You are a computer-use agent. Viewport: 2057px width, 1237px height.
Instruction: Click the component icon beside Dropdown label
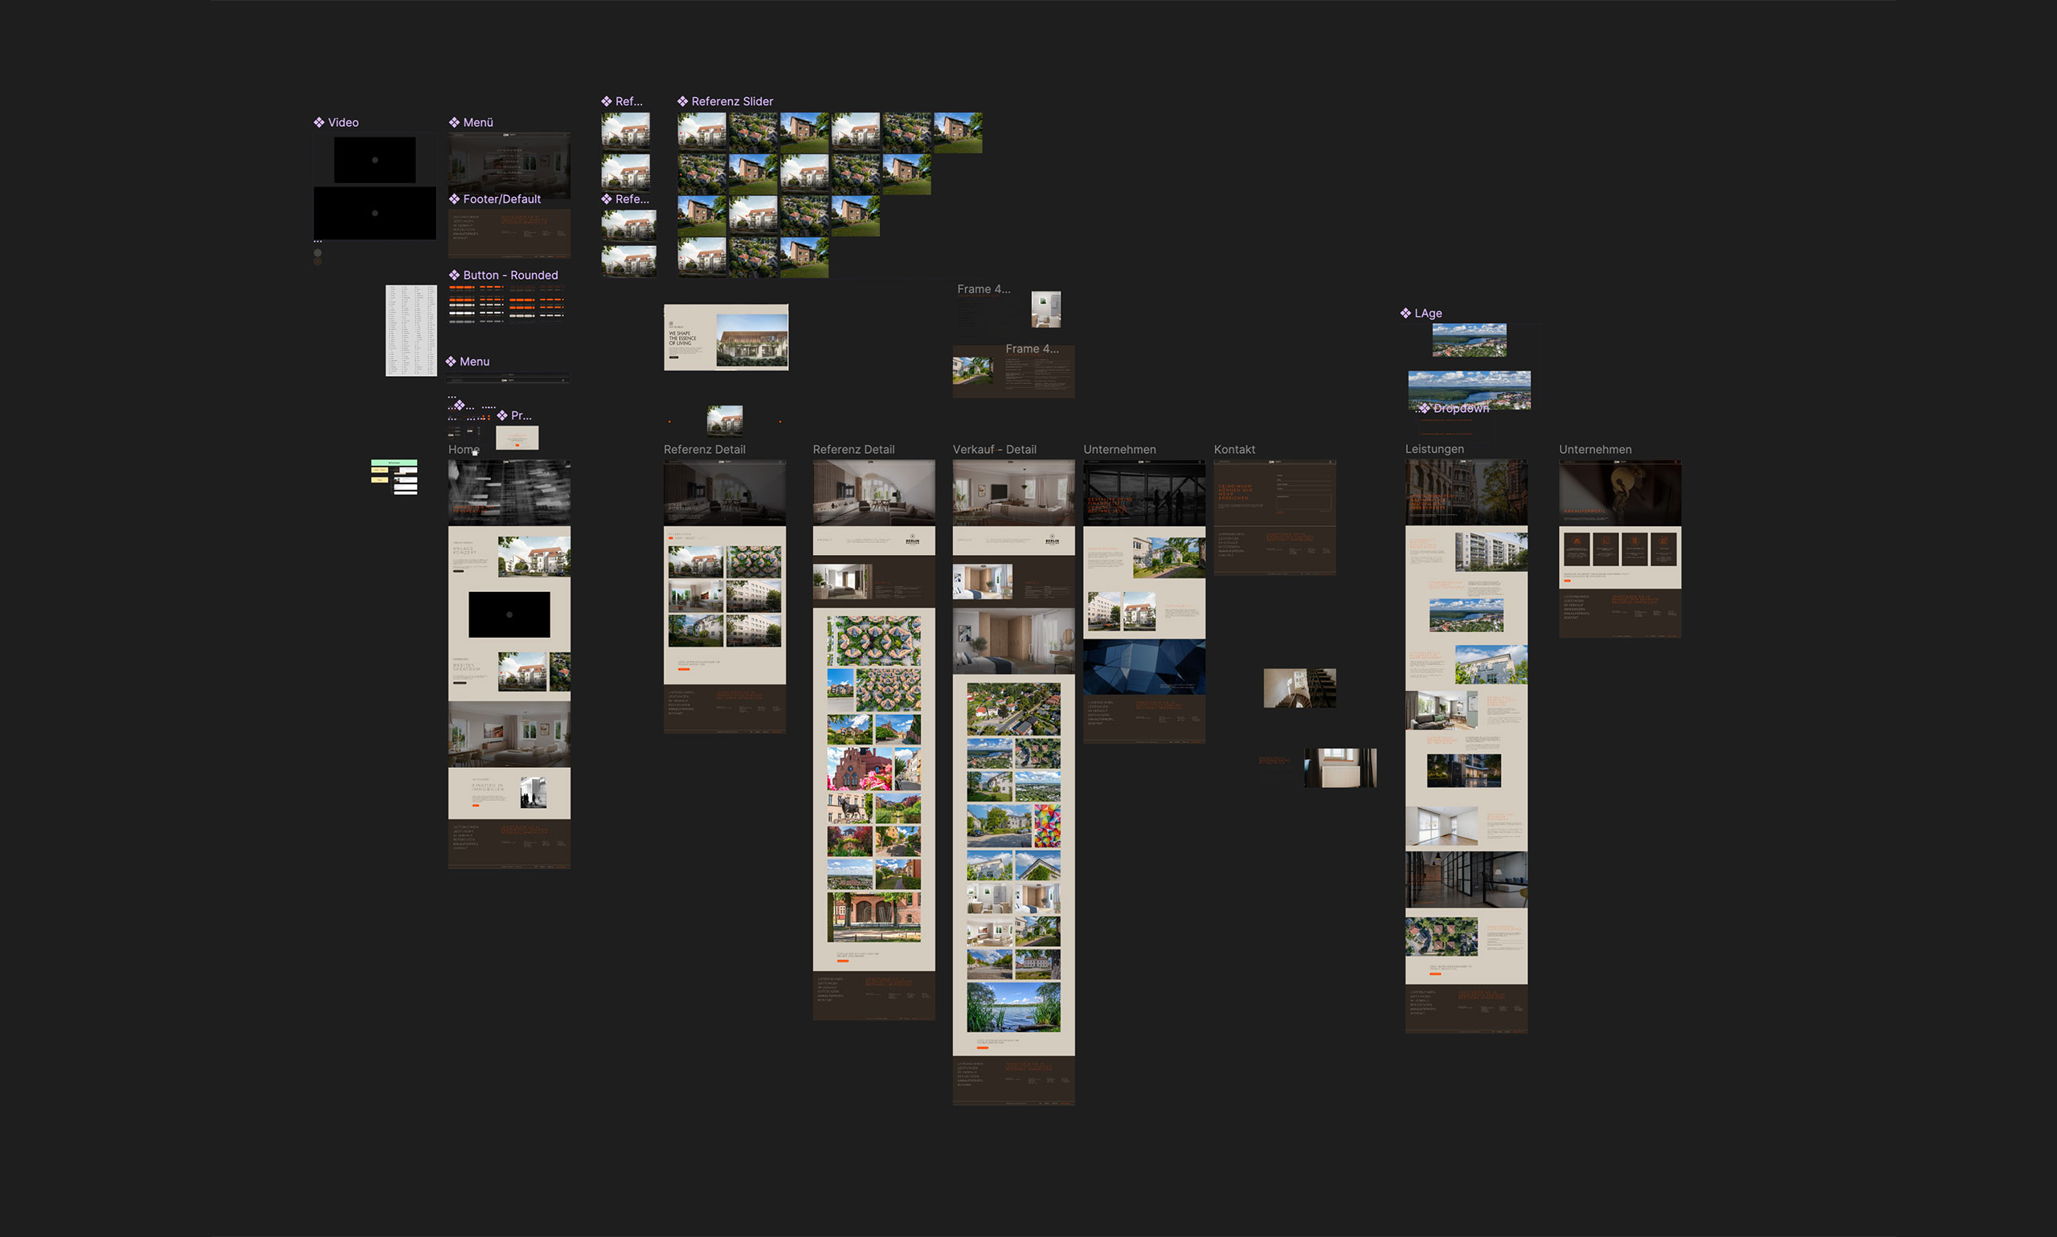pos(1425,408)
